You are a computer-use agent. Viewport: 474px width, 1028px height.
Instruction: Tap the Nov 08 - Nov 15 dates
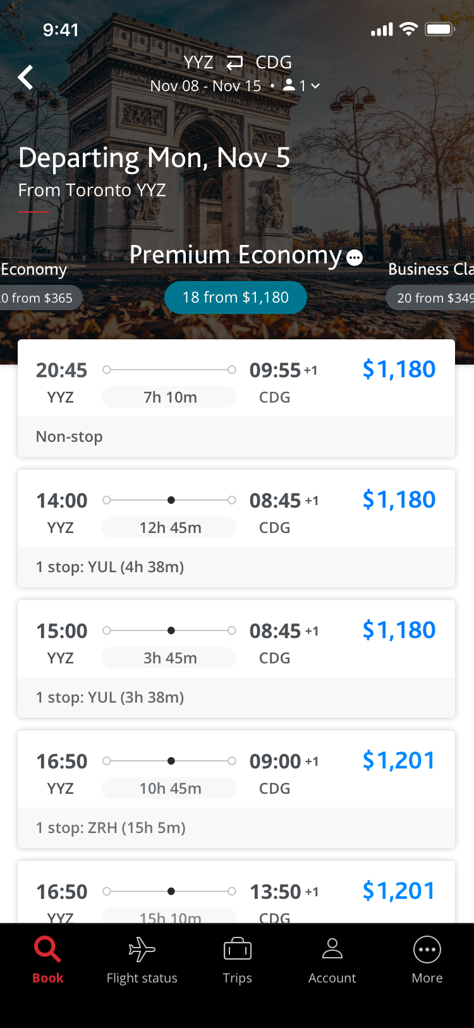(x=205, y=86)
